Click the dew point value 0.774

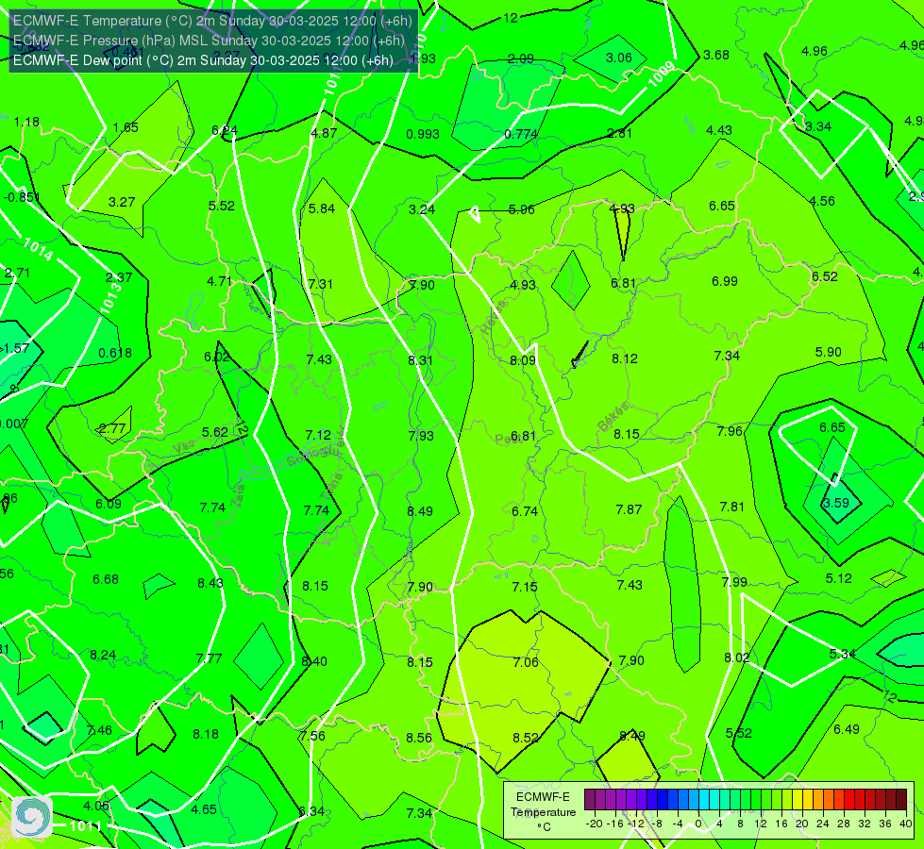pos(522,134)
